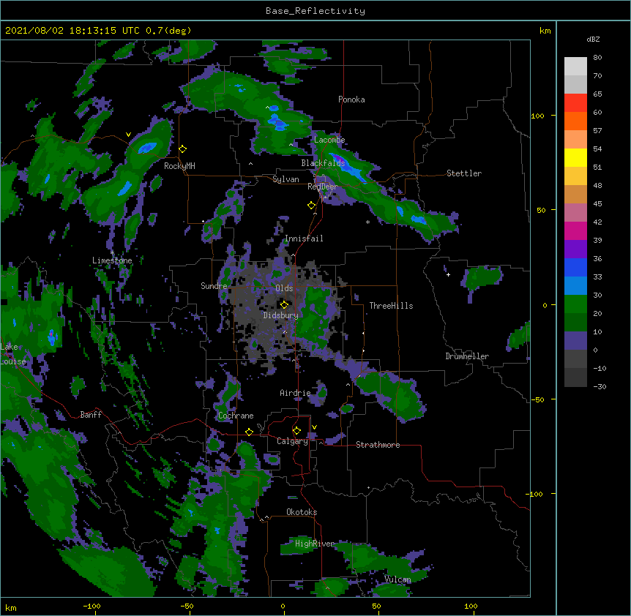The height and width of the screenshot is (616, 631).
Task: Click the Stettler city label
Action: [x=464, y=173]
